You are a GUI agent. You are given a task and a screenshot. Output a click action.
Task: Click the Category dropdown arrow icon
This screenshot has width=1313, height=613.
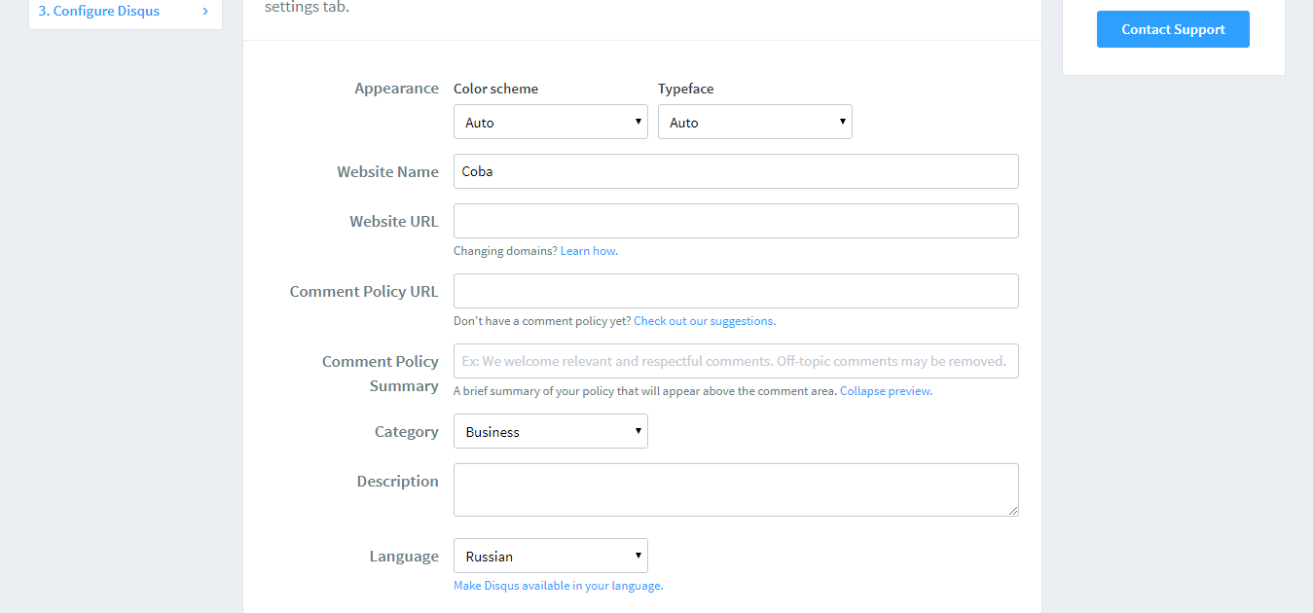pyautogui.click(x=638, y=431)
